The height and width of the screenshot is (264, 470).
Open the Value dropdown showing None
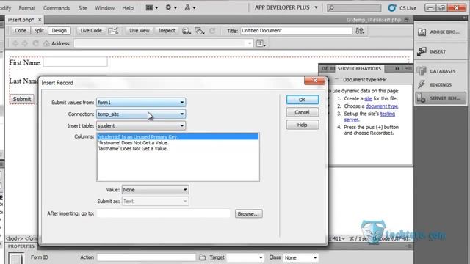[155, 190]
